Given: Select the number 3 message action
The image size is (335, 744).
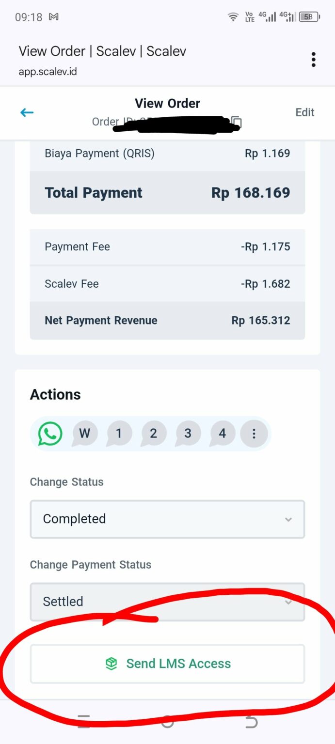Looking at the screenshot, I should (188, 434).
